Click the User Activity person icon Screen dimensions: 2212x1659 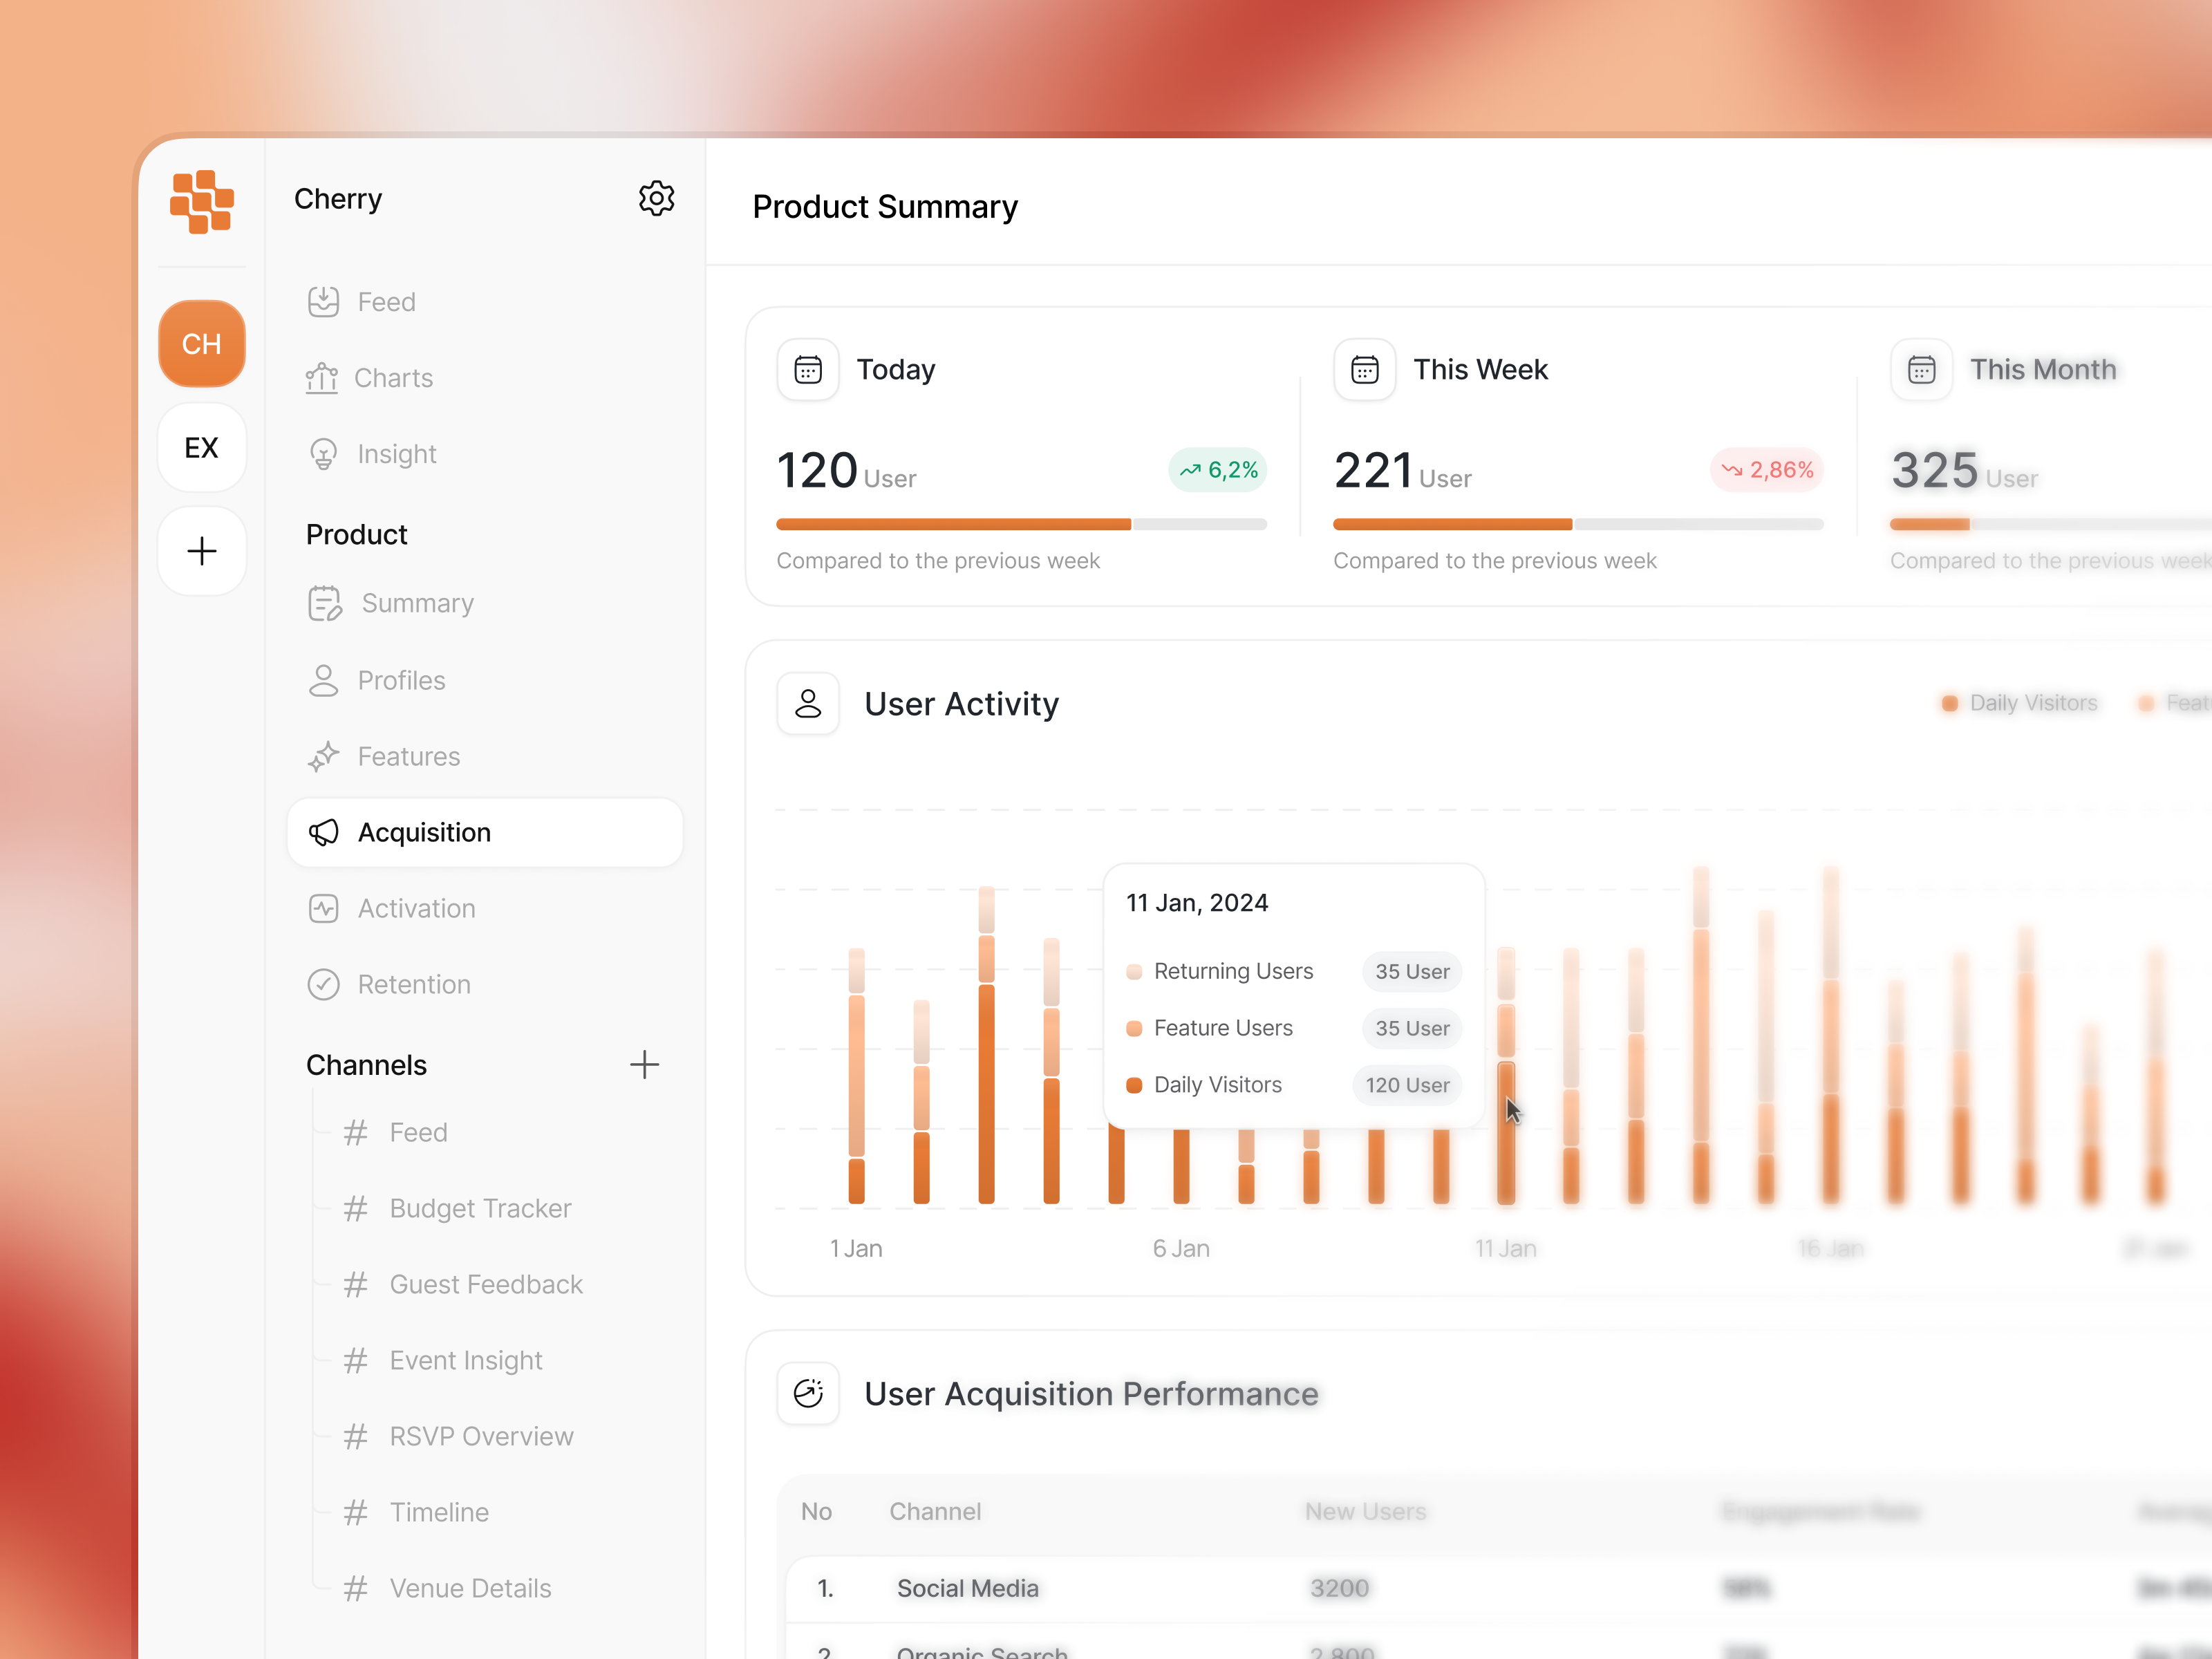[808, 704]
